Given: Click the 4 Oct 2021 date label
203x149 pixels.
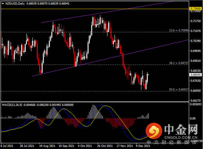Looking at the screenshot, I should 85,146.
